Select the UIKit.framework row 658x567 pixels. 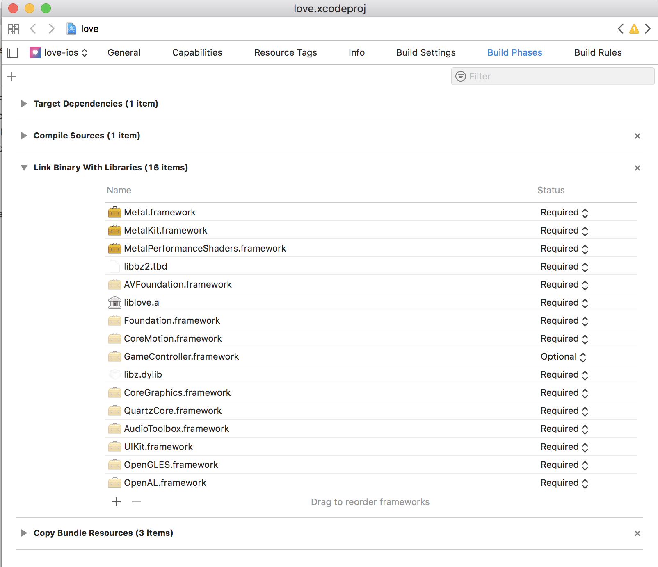tap(371, 447)
